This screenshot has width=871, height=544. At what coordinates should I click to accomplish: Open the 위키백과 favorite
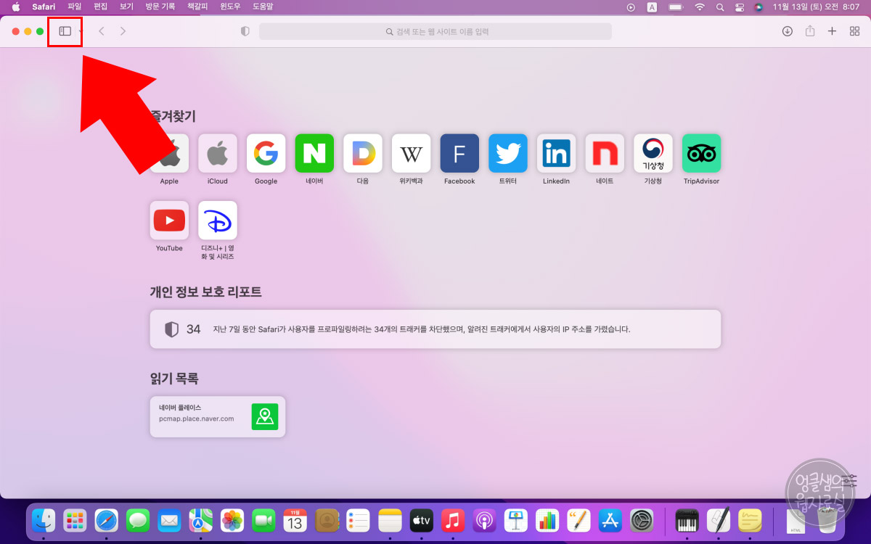[411, 153]
